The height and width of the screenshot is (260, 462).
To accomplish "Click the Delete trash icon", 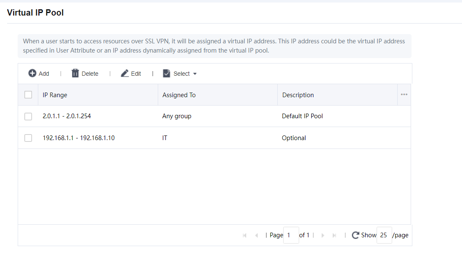I will click(75, 73).
